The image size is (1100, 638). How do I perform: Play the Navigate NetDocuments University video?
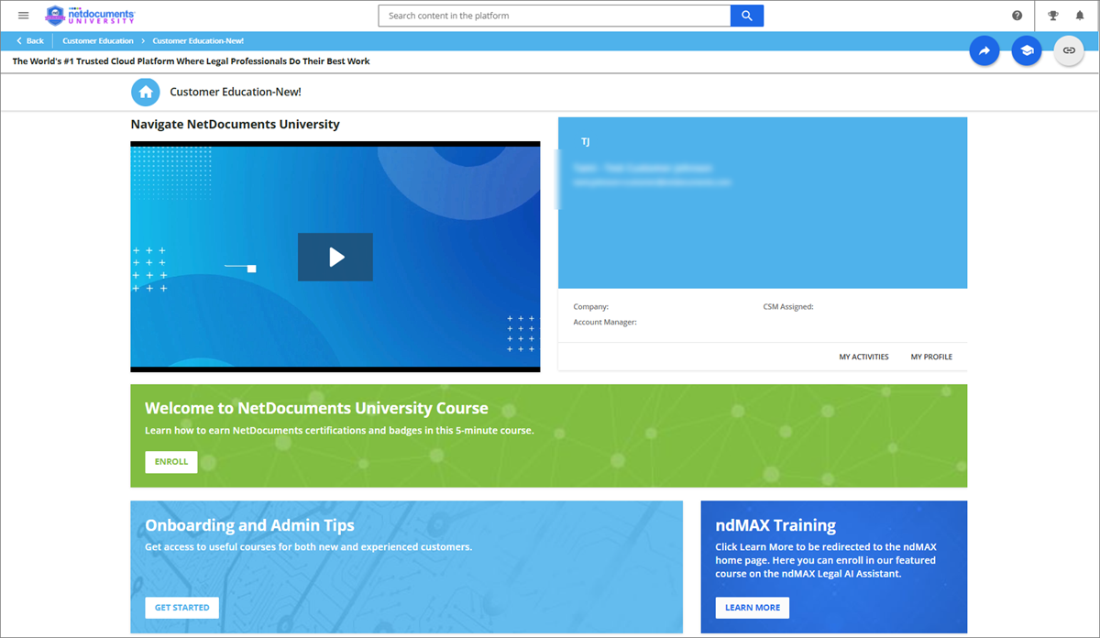[335, 257]
